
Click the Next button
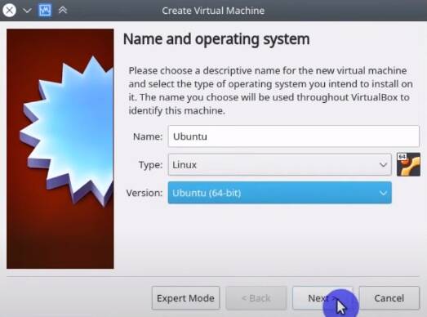pyautogui.click(x=322, y=298)
